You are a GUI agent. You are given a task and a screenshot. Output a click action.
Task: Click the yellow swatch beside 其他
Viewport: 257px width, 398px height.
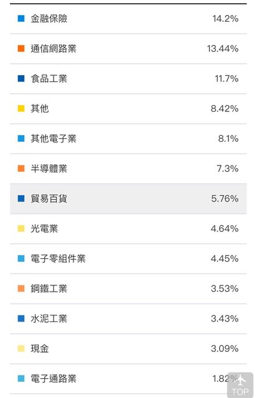21,109
